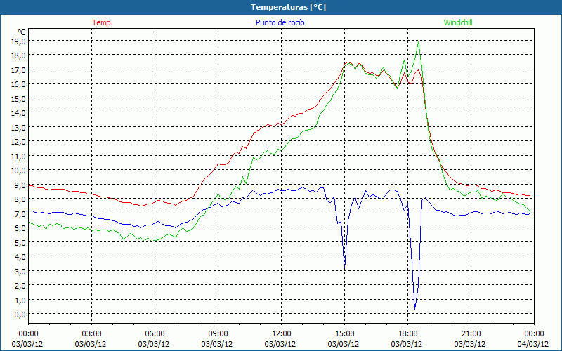Screen dimensions: 562x351
Task: Click the '2,0' y-axis value
Action: coord(20,286)
